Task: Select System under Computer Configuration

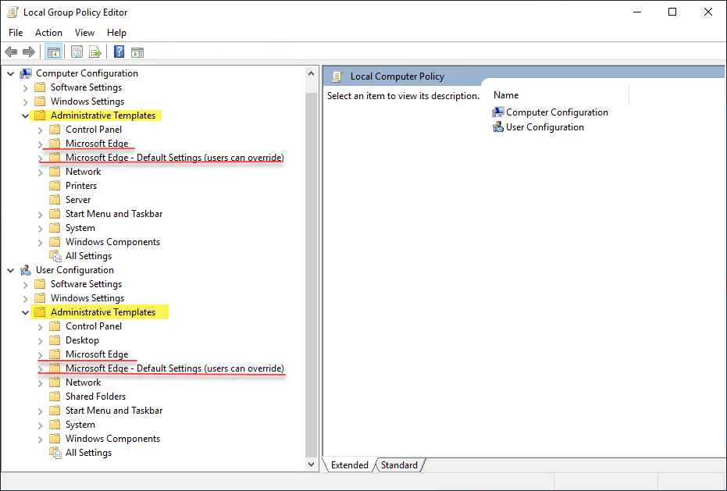Action: [x=80, y=228]
